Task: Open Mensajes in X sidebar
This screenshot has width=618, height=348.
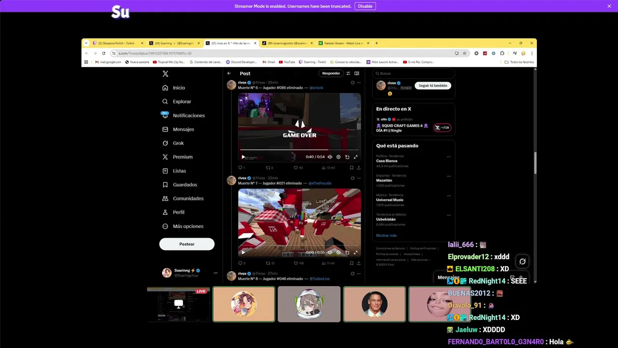Action: 178,130
